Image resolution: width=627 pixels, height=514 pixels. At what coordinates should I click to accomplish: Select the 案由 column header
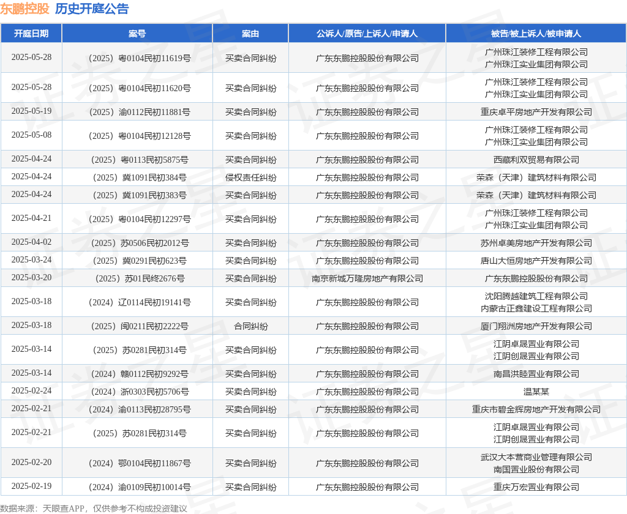pyautogui.click(x=250, y=34)
